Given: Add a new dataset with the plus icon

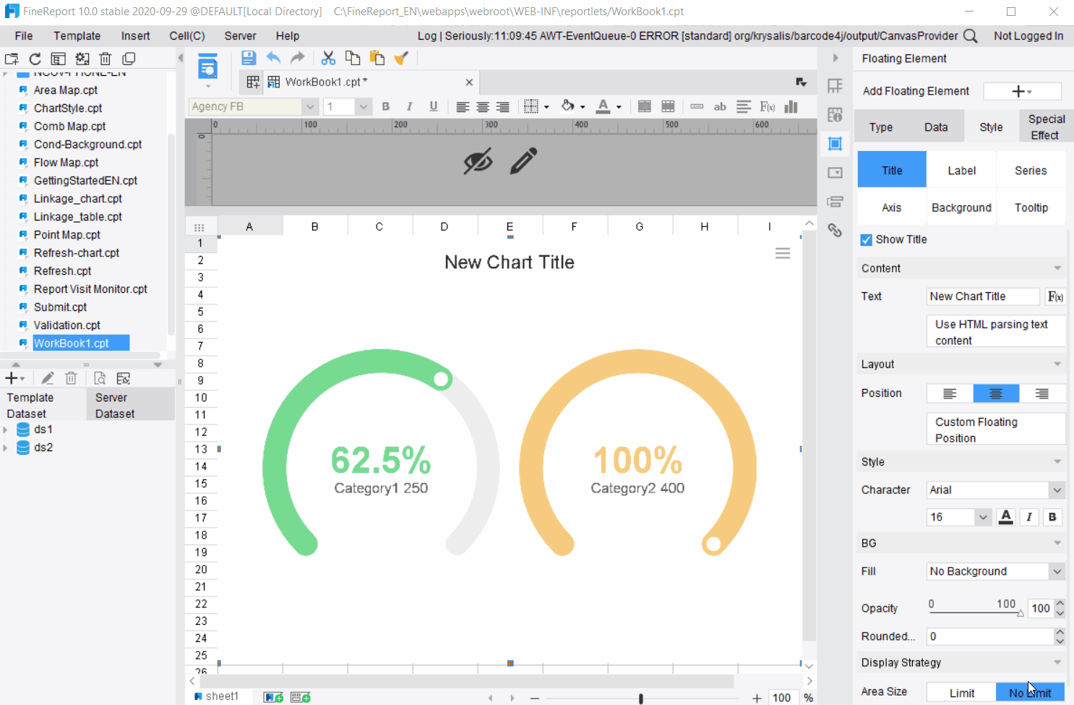Looking at the screenshot, I should (10, 377).
